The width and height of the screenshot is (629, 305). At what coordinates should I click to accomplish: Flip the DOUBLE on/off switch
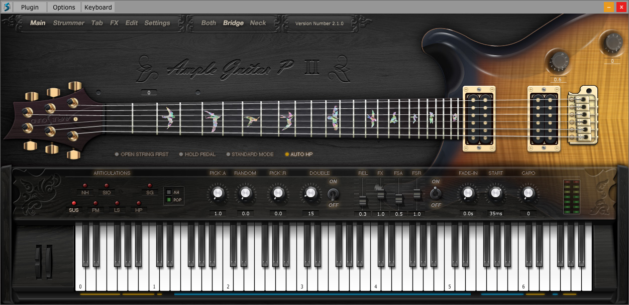pyautogui.click(x=333, y=193)
